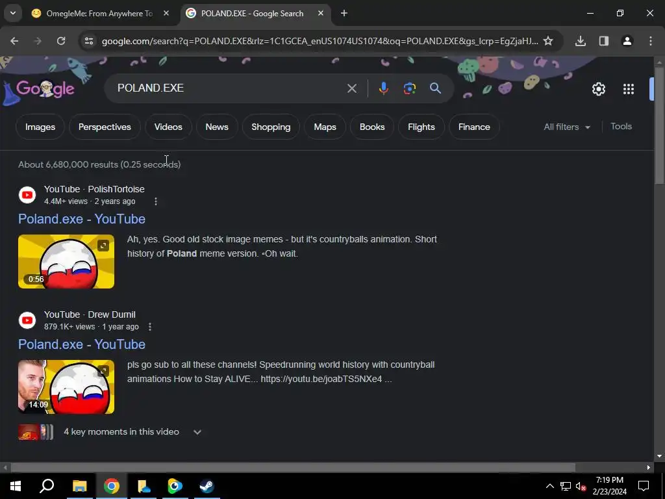Viewport: 665px width, 499px height.
Task: Open Steam from the taskbar
Action: [207, 486]
